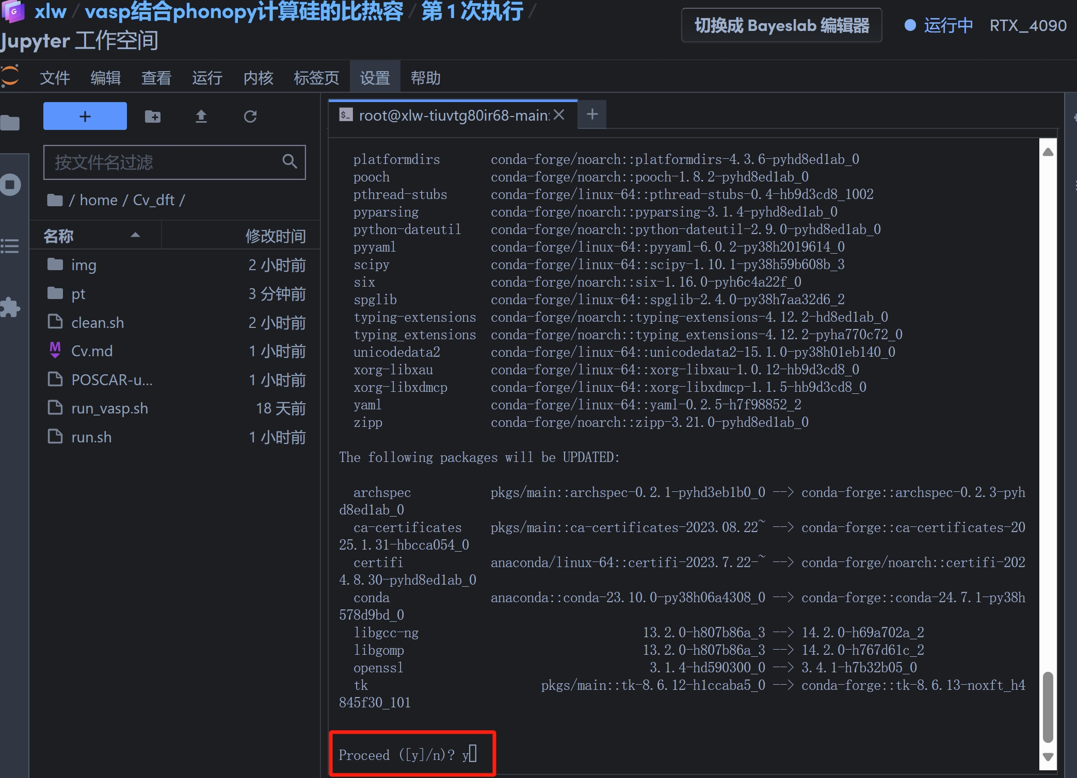
Task: Open the 内核 menu
Action: point(259,78)
